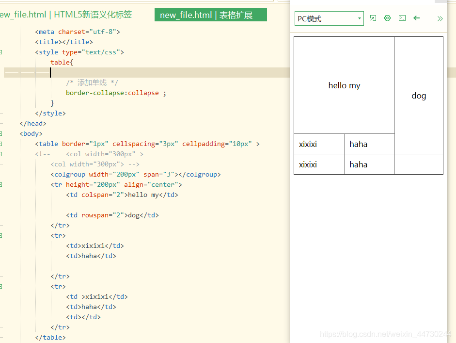Collapse the third tr fold marker
Screen dimensions: 456x343
[x=1, y=287]
